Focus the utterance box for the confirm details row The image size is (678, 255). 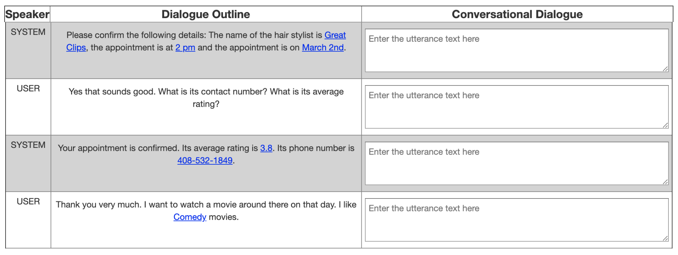coord(516,50)
